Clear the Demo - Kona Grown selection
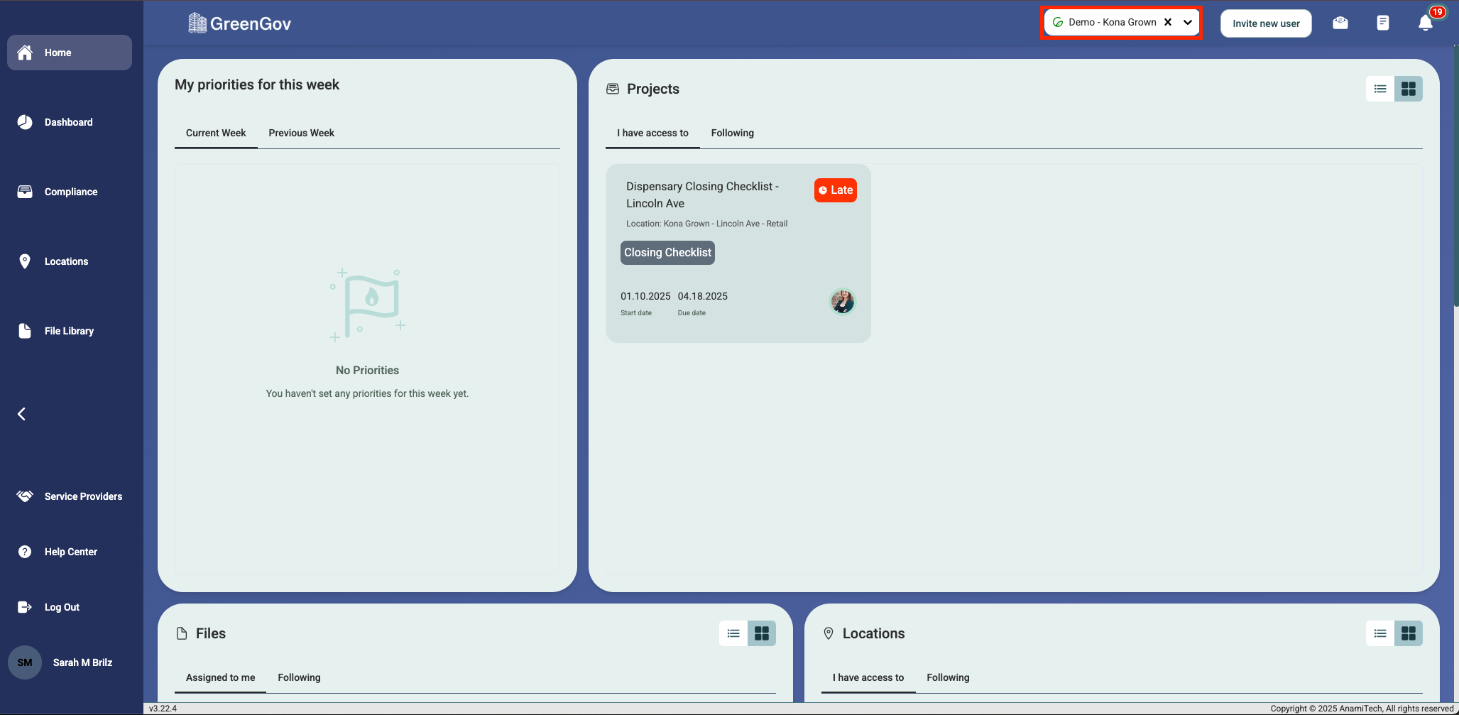 (1168, 22)
